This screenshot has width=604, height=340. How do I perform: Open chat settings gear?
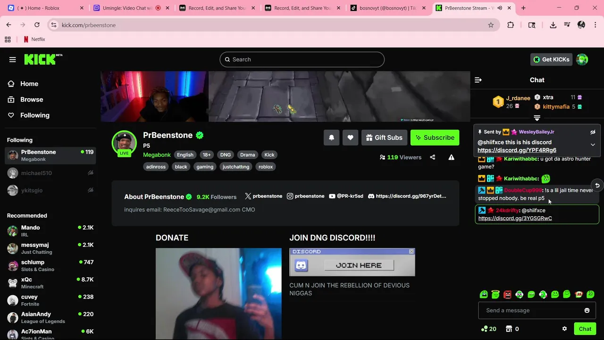point(564,329)
